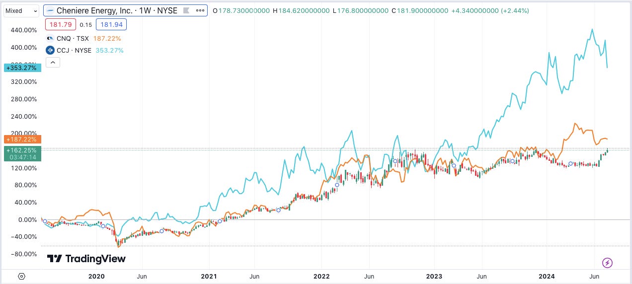Click the 2020 label on time axis
Image resolution: width=632 pixels, height=284 pixels.
[95, 276]
